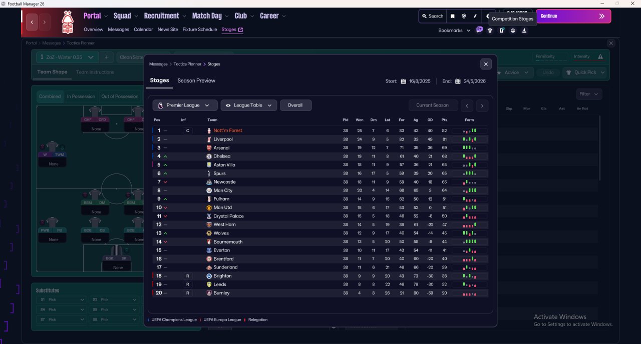Click the Tactics Planner link in the dialog breadcrumb
The height and width of the screenshot is (344, 641).
[187, 64]
